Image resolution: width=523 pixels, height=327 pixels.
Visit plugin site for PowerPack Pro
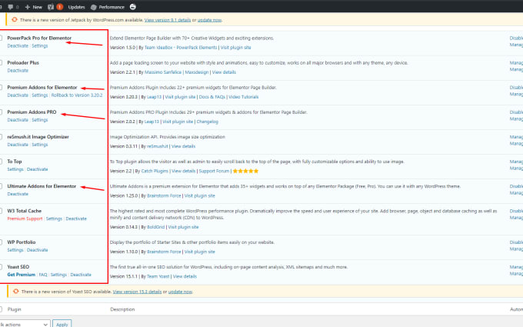(235, 48)
